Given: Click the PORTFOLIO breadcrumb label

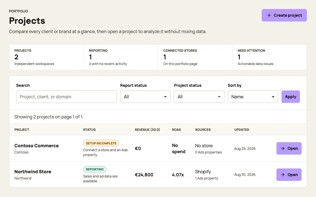Looking at the screenshot, I should coord(19,11).
